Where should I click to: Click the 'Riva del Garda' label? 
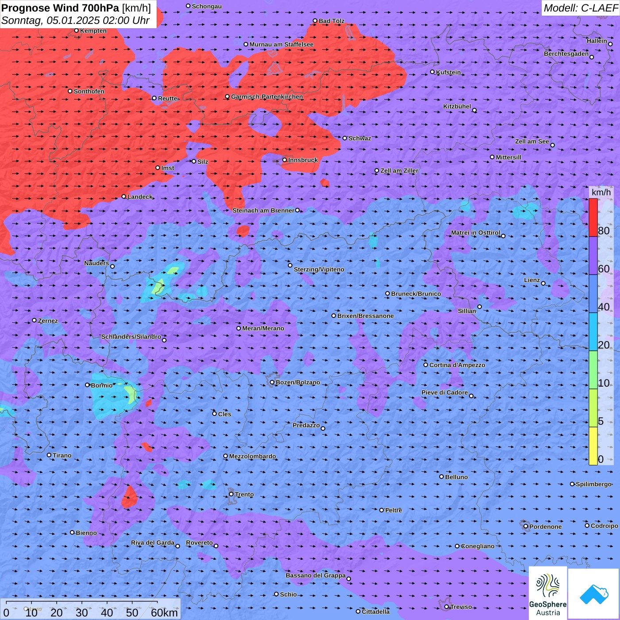(x=153, y=542)
